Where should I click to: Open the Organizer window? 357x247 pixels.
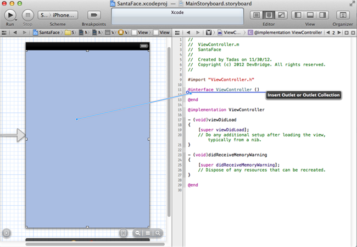click(343, 15)
